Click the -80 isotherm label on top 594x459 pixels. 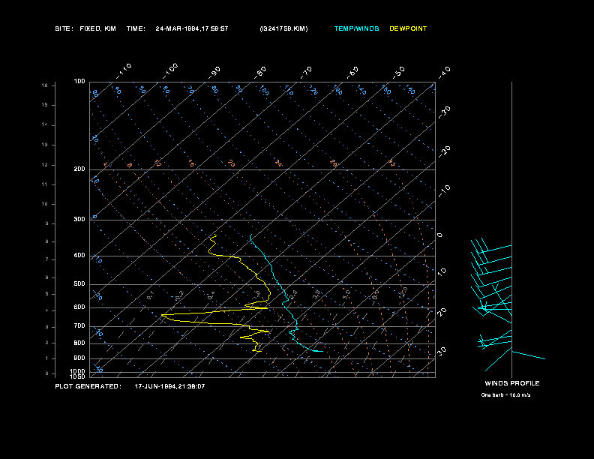[x=260, y=73]
